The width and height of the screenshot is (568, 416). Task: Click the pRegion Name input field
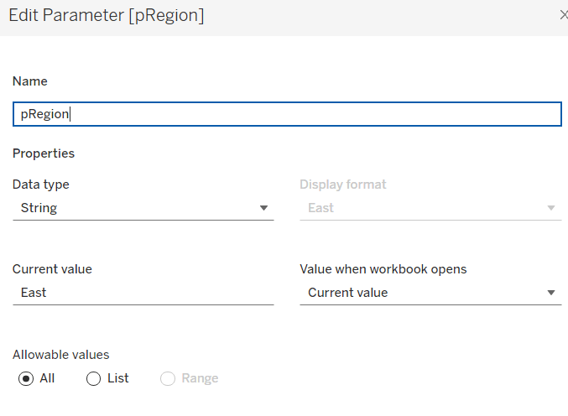(x=287, y=114)
